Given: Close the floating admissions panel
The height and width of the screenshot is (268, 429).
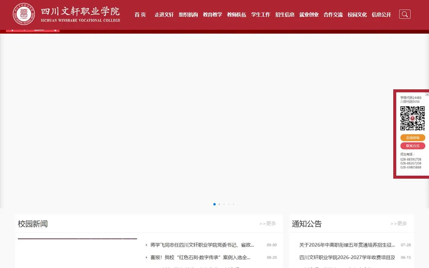Looking at the screenshot, I should coord(427,94).
